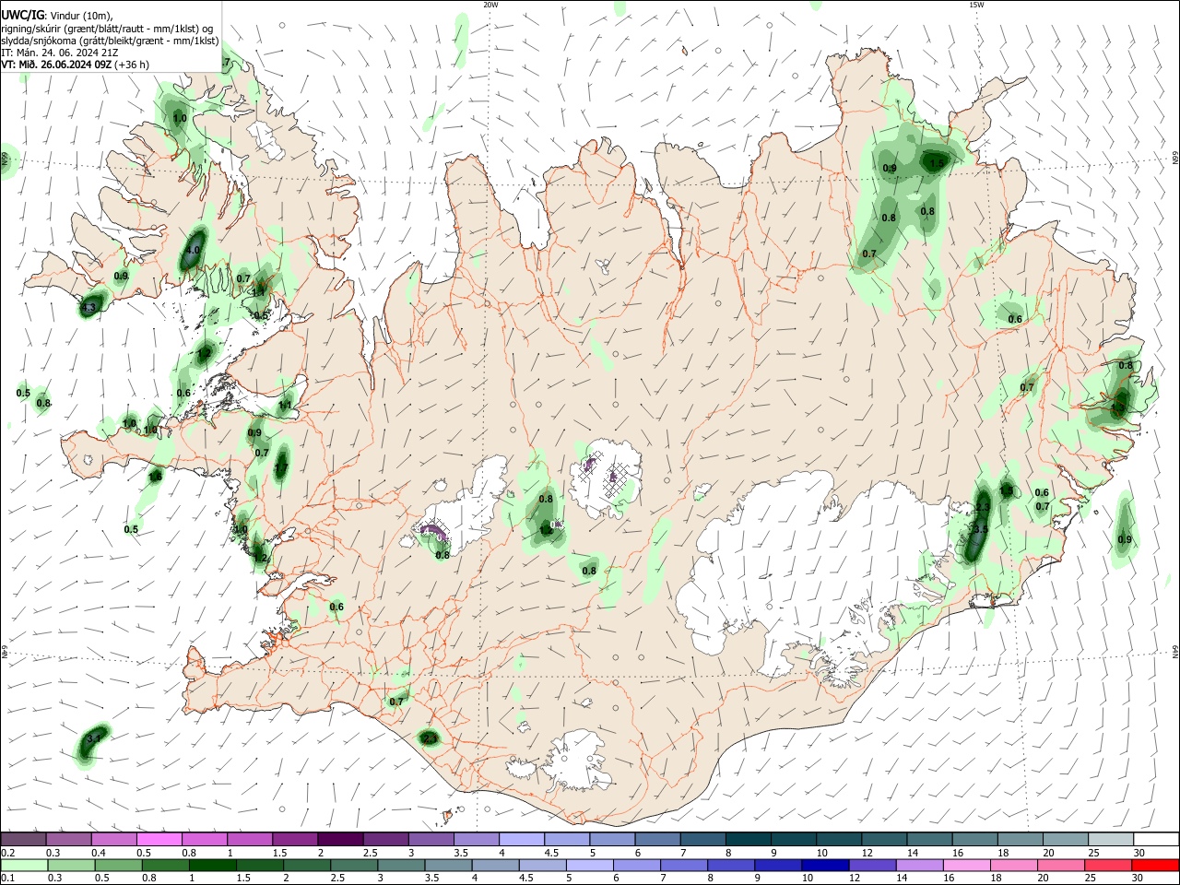
Task: Click the "64N" latitude label on right edge
Action: point(1175,651)
